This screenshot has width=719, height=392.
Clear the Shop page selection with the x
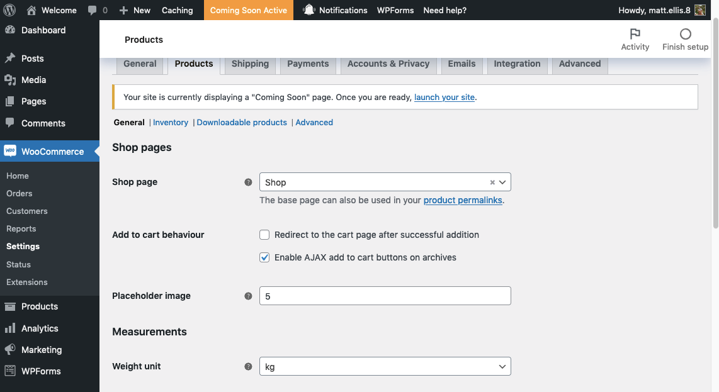pyautogui.click(x=492, y=182)
